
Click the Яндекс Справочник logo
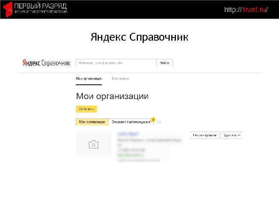46,63
